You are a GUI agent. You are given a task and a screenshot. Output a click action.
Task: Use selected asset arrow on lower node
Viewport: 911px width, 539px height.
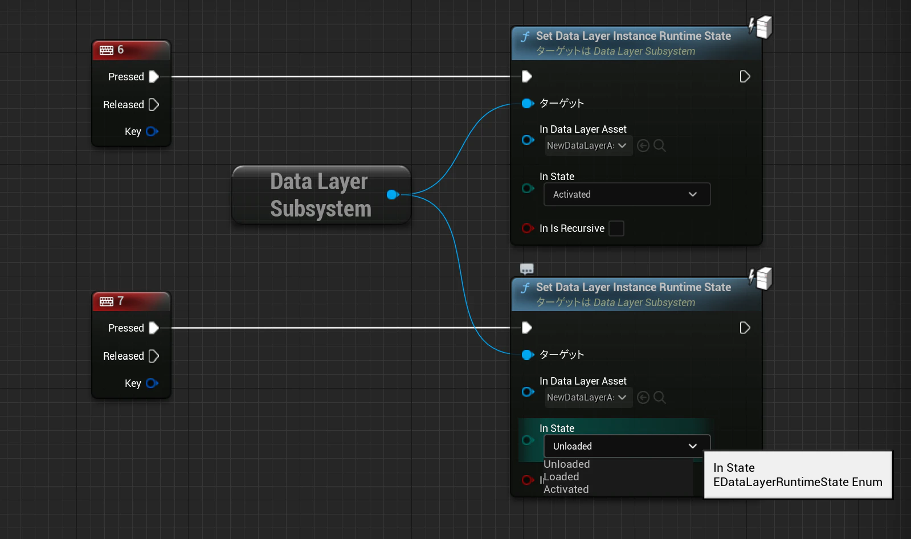[643, 398]
